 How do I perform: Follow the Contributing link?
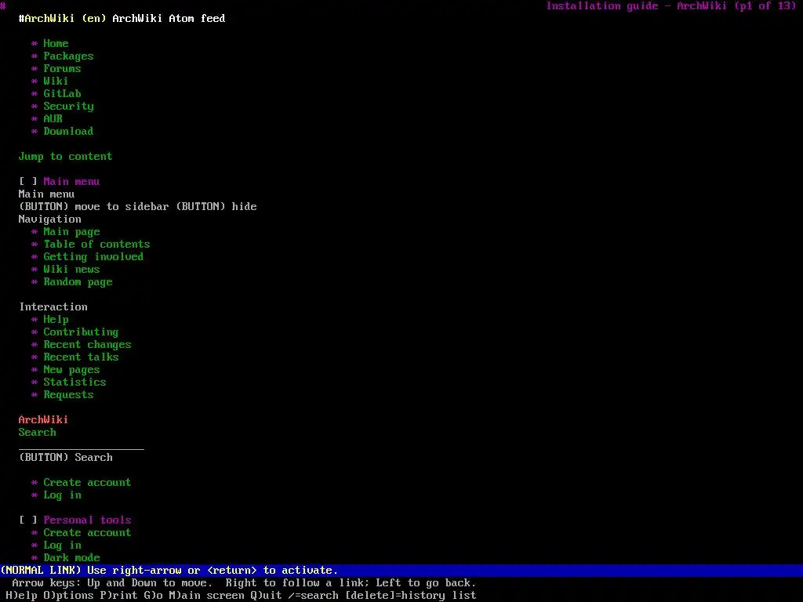pyautogui.click(x=81, y=332)
